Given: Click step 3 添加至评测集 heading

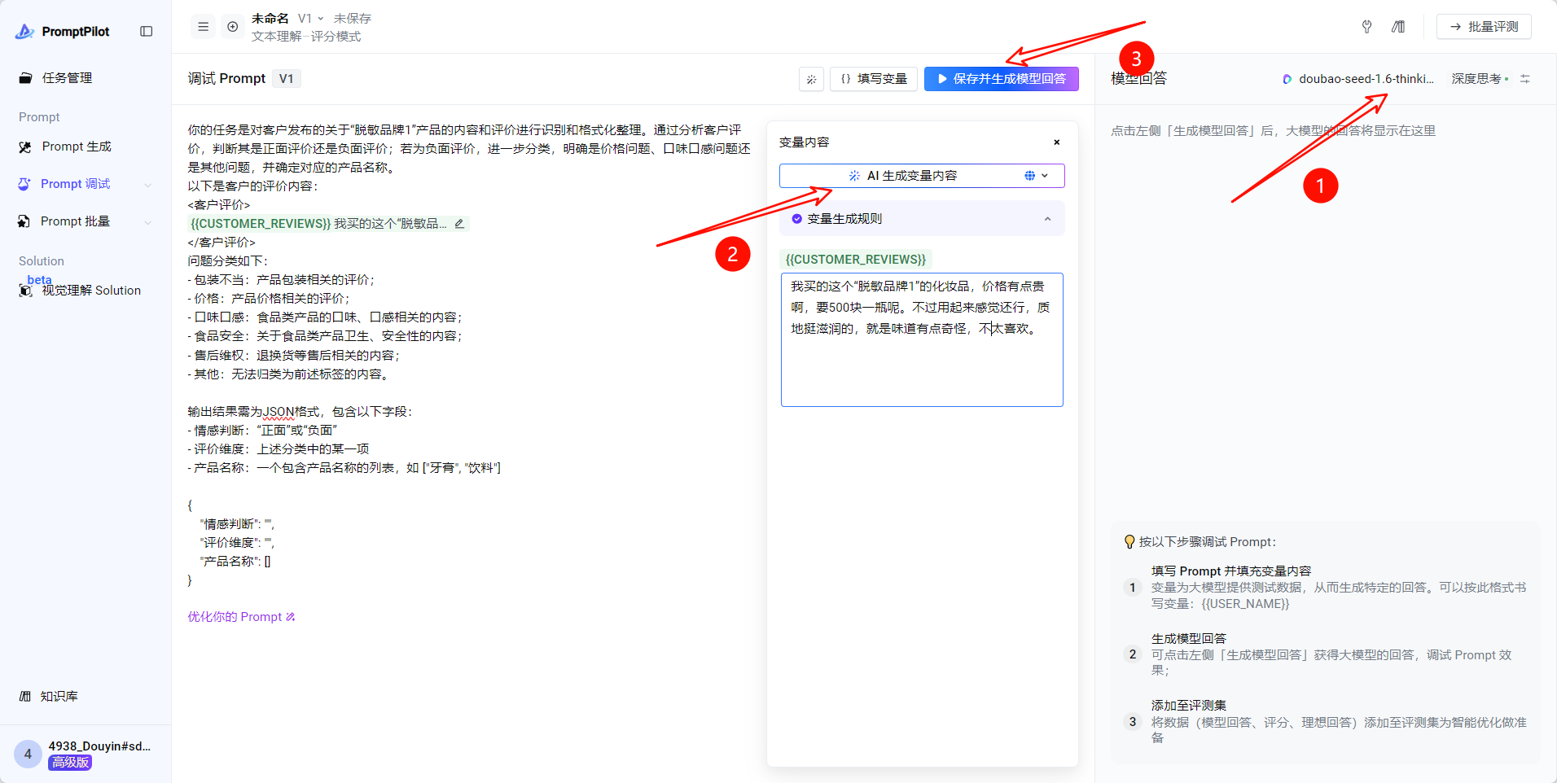Looking at the screenshot, I should [x=1189, y=706].
